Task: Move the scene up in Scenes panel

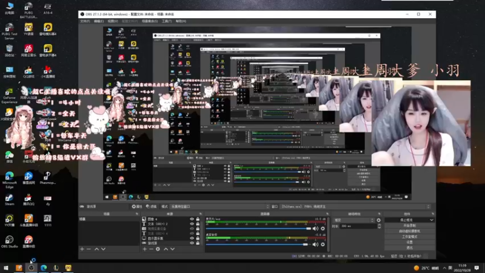Action: click(96, 249)
